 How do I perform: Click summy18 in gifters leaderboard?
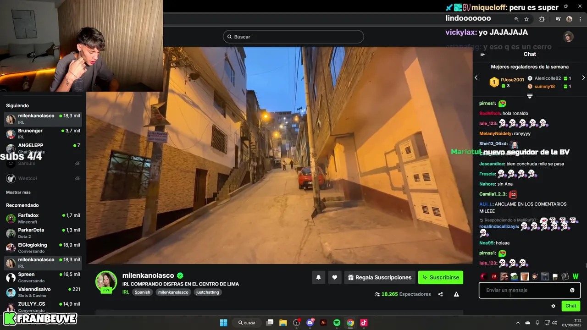tap(545, 86)
